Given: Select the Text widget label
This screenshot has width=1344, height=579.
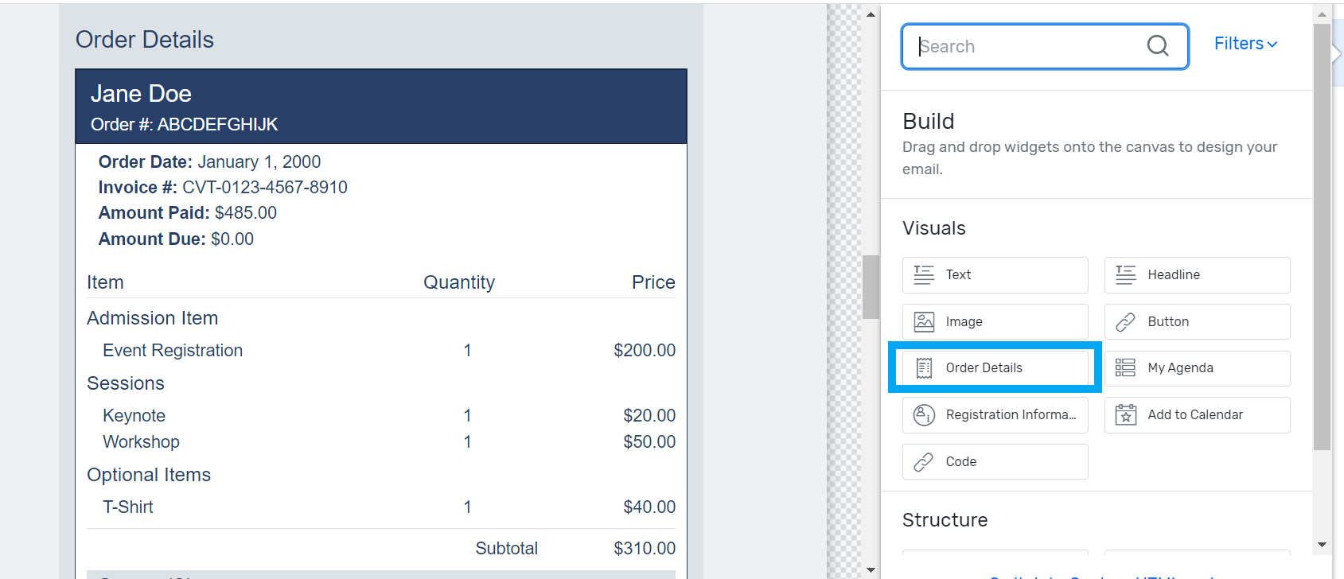Looking at the screenshot, I should point(958,274).
